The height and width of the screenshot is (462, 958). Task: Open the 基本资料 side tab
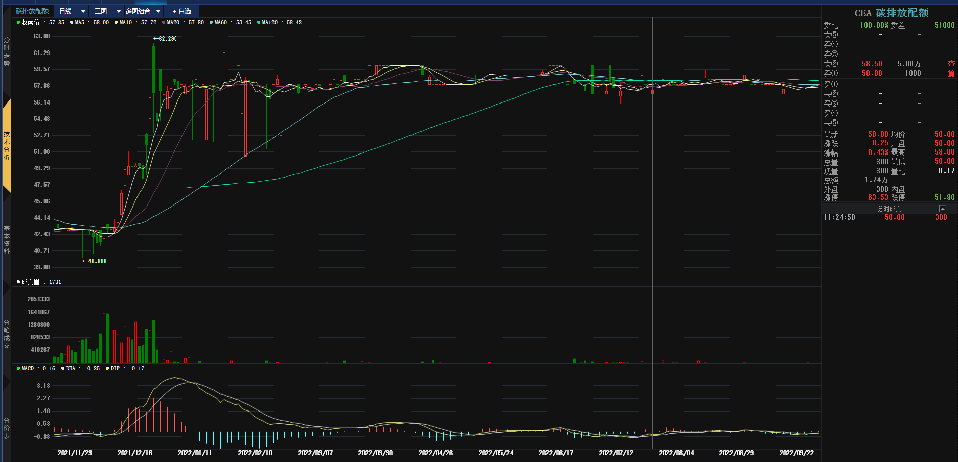(x=7, y=240)
